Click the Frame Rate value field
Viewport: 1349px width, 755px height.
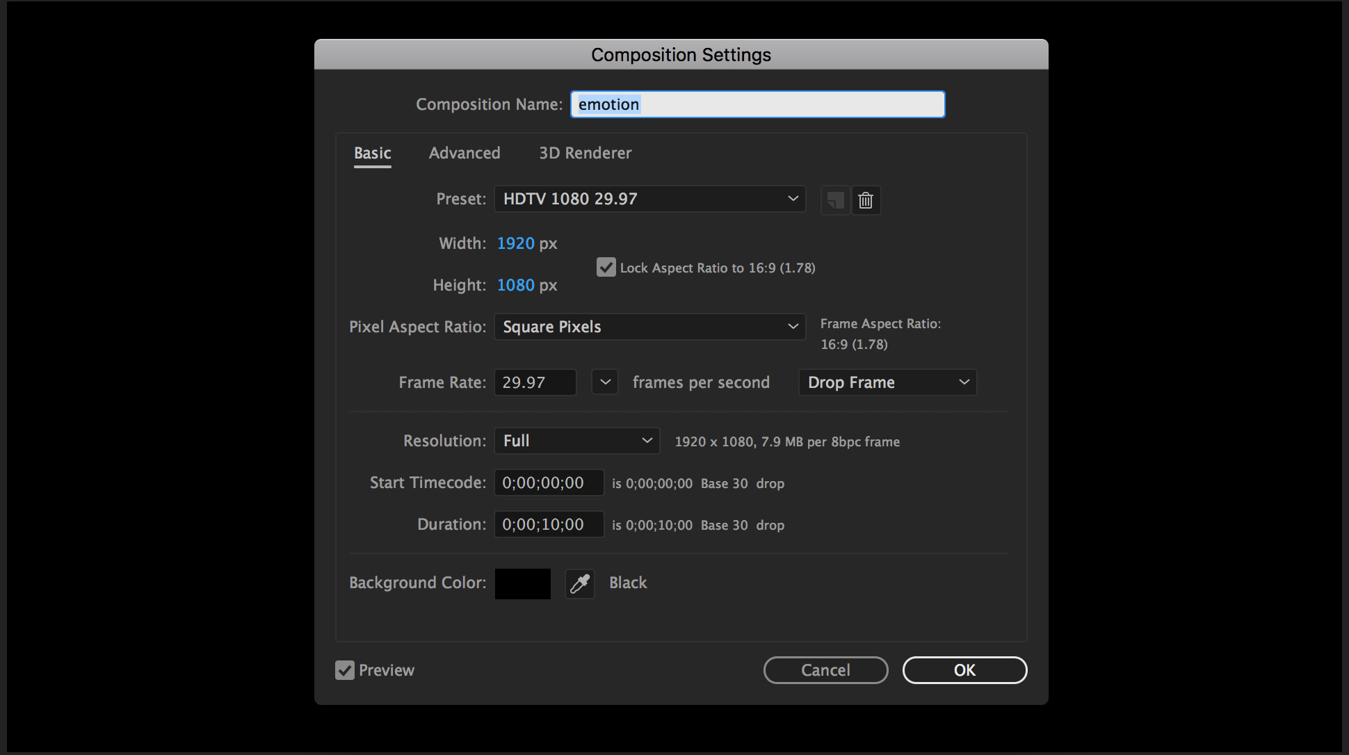[535, 382]
